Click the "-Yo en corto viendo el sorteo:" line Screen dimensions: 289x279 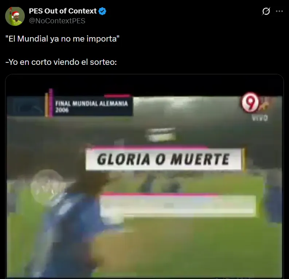point(61,62)
